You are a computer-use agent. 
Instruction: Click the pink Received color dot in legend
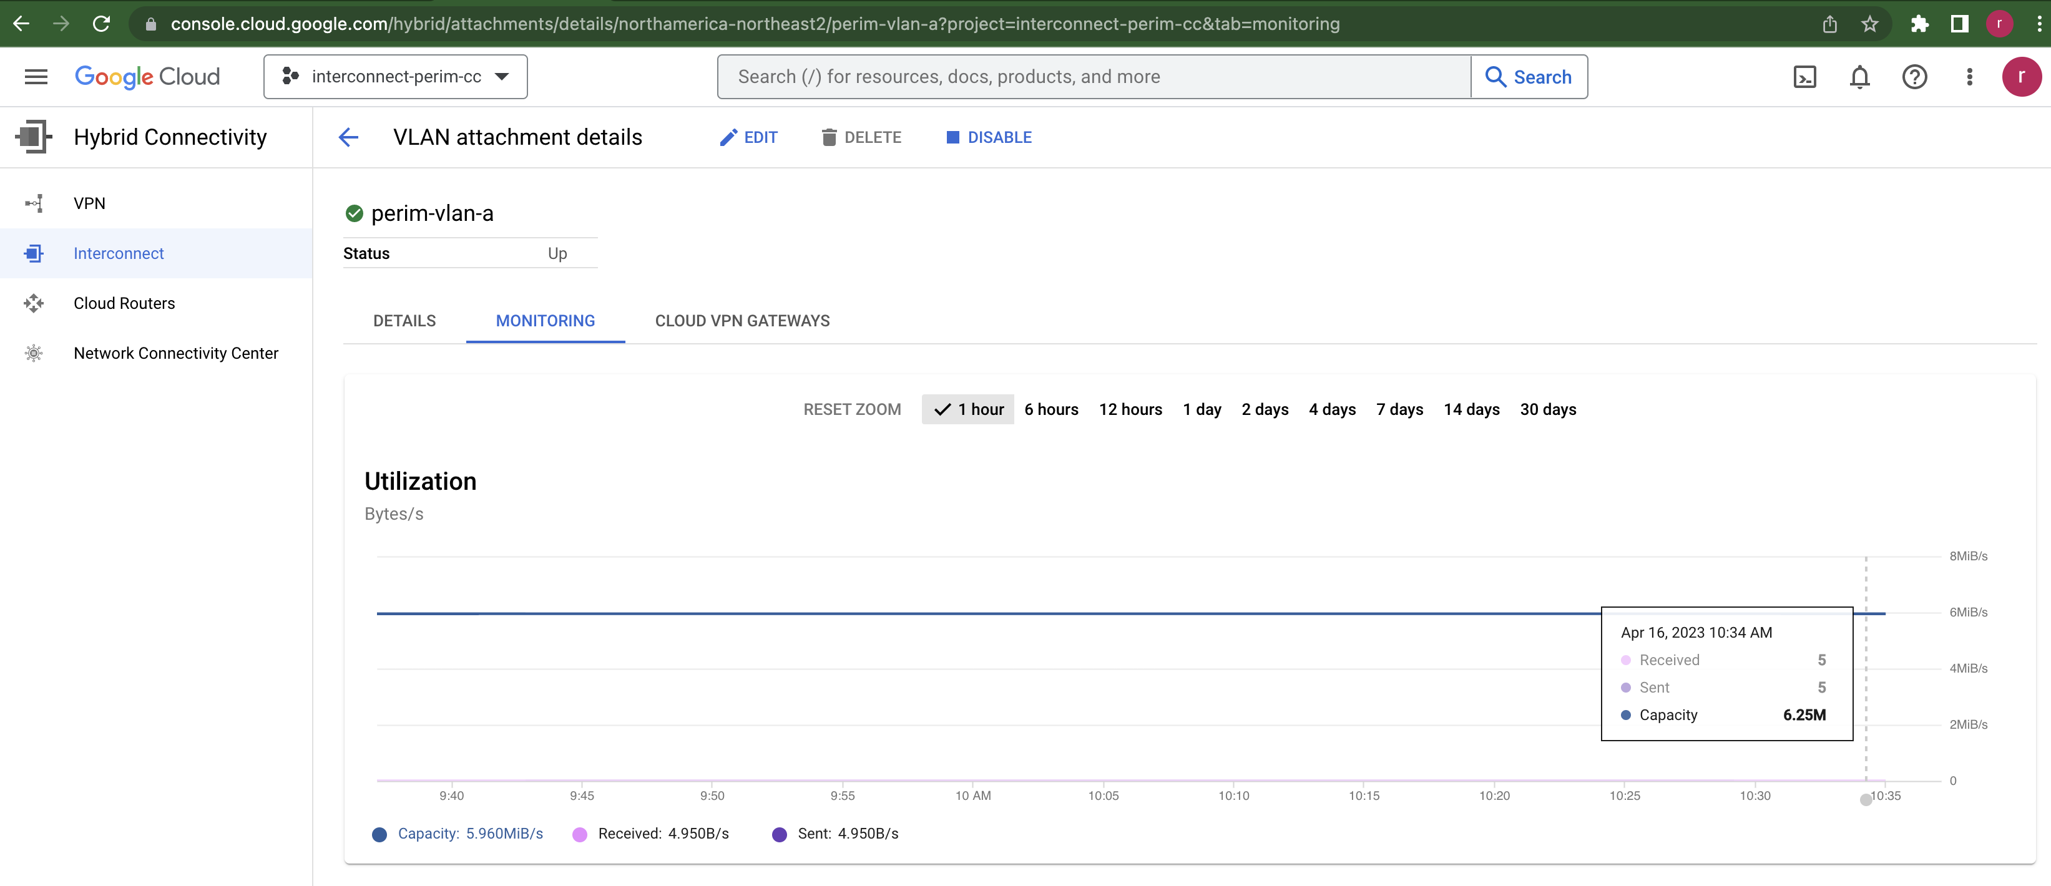click(x=580, y=834)
